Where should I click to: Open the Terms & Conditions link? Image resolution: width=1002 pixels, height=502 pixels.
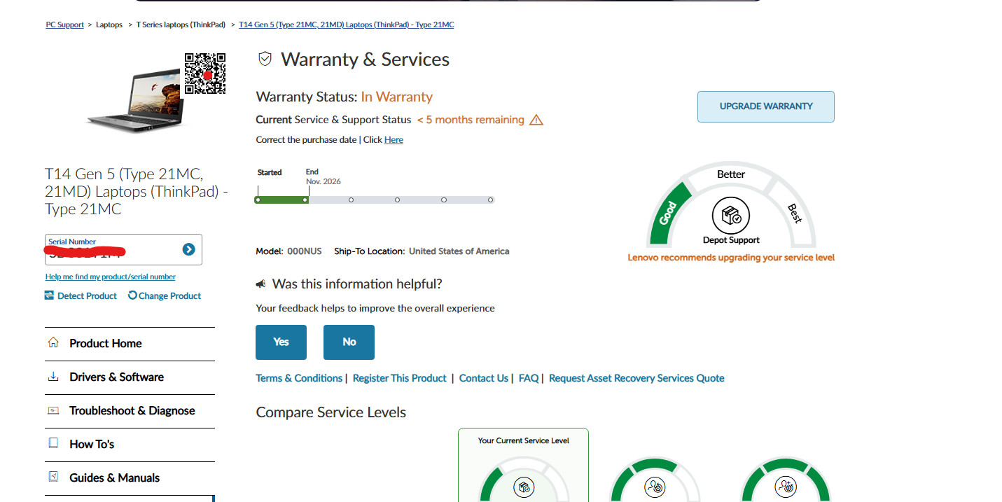[x=299, y=378]
